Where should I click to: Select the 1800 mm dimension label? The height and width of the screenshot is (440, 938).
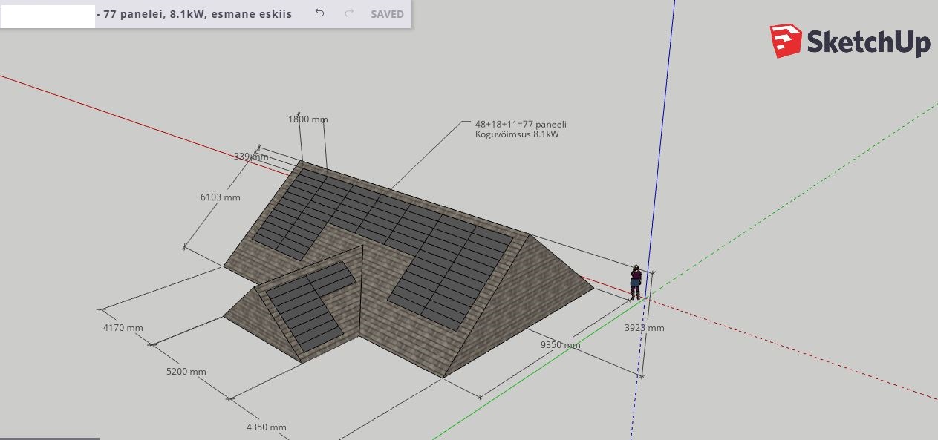(x=307, y=119)
